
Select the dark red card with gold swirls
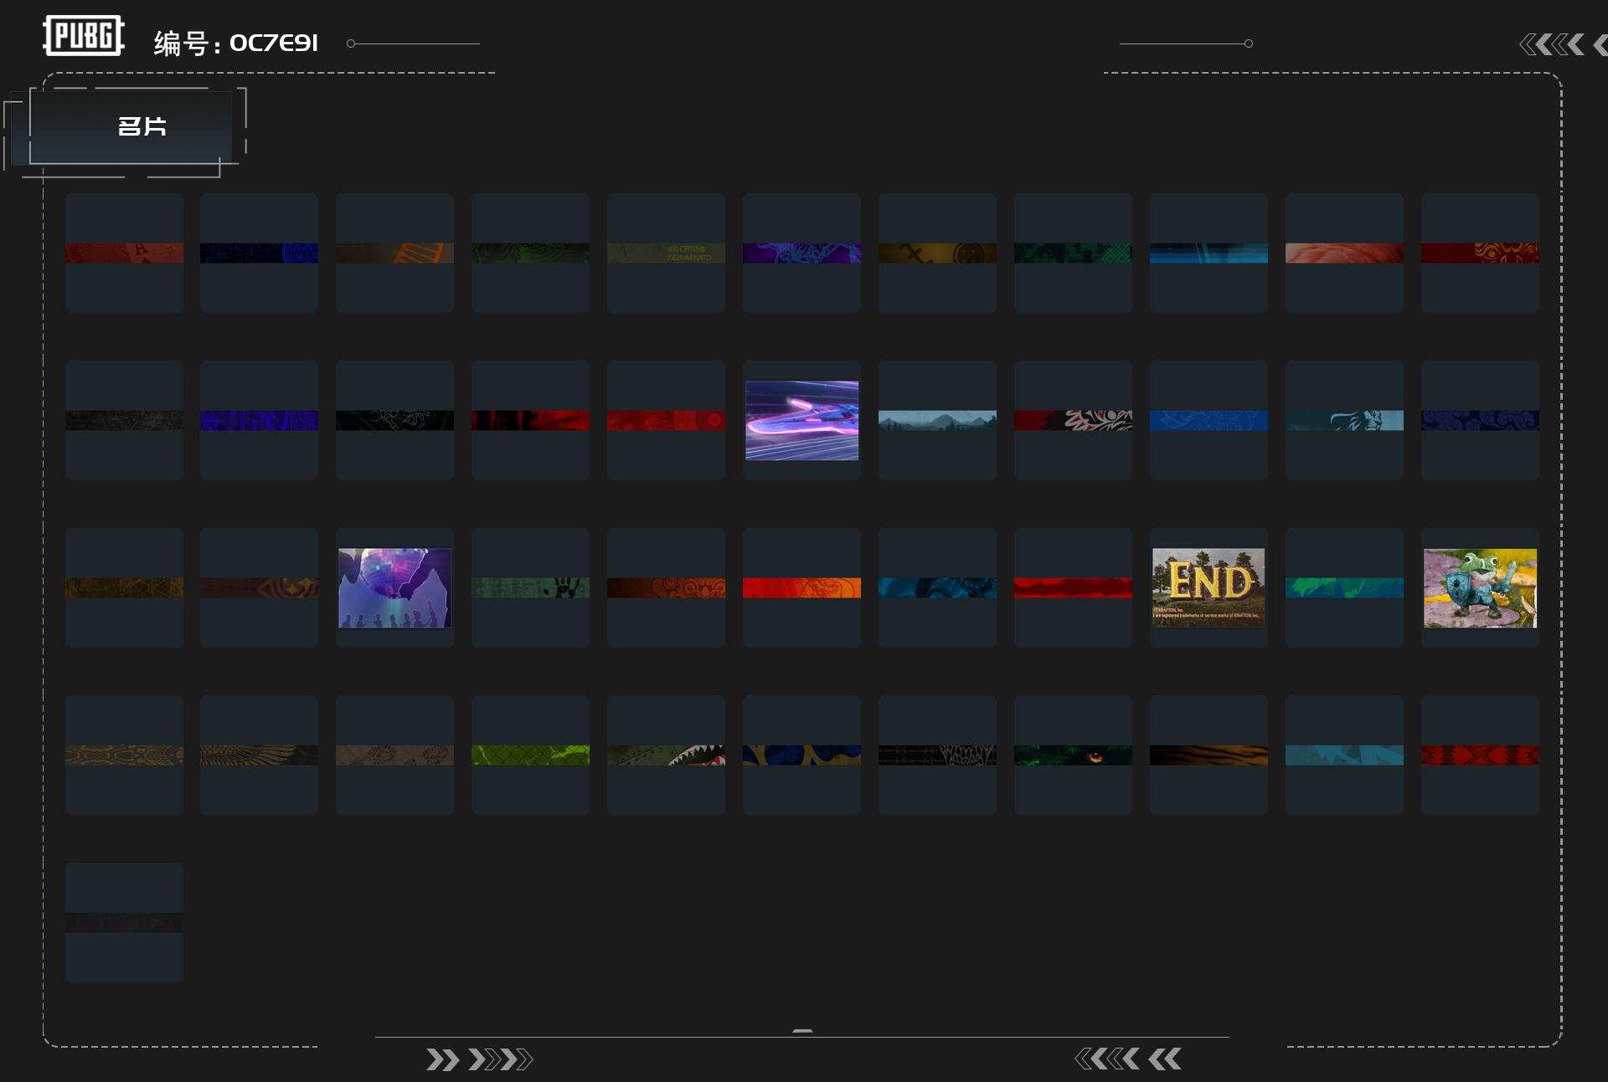coord(1480,253)
